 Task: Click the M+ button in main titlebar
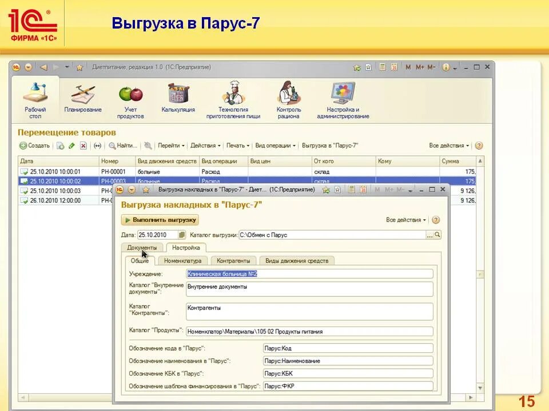click(420, 67)
